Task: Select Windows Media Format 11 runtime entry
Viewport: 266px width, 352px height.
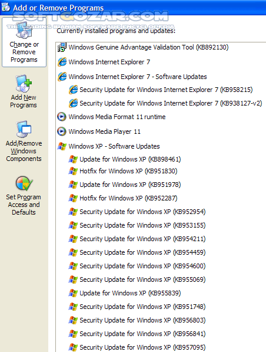Action: coord(117,117)
